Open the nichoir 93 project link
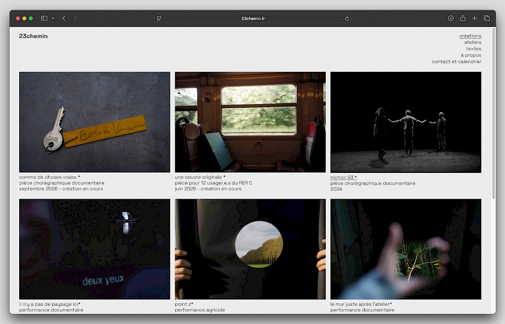This screenshot has height=324, width=505. (x=343, y=177)
